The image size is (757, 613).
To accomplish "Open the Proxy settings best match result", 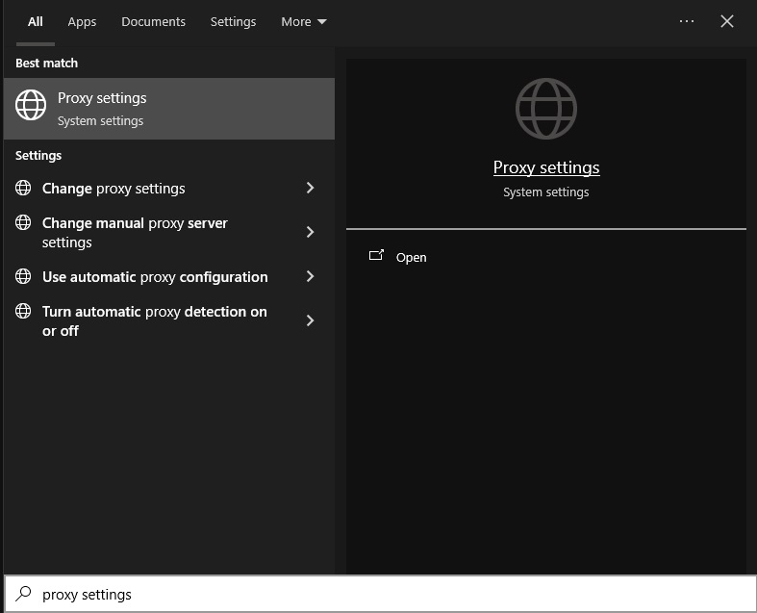I will tap(169, 109).
